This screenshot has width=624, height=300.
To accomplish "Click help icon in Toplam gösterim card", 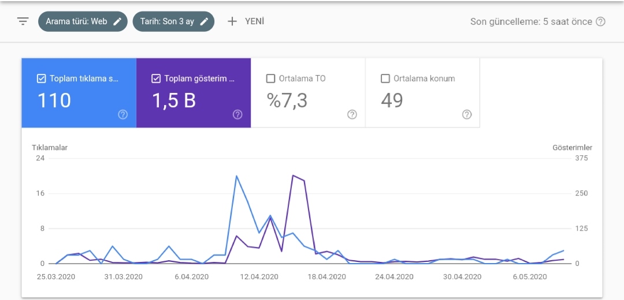I will pos(237,114).
